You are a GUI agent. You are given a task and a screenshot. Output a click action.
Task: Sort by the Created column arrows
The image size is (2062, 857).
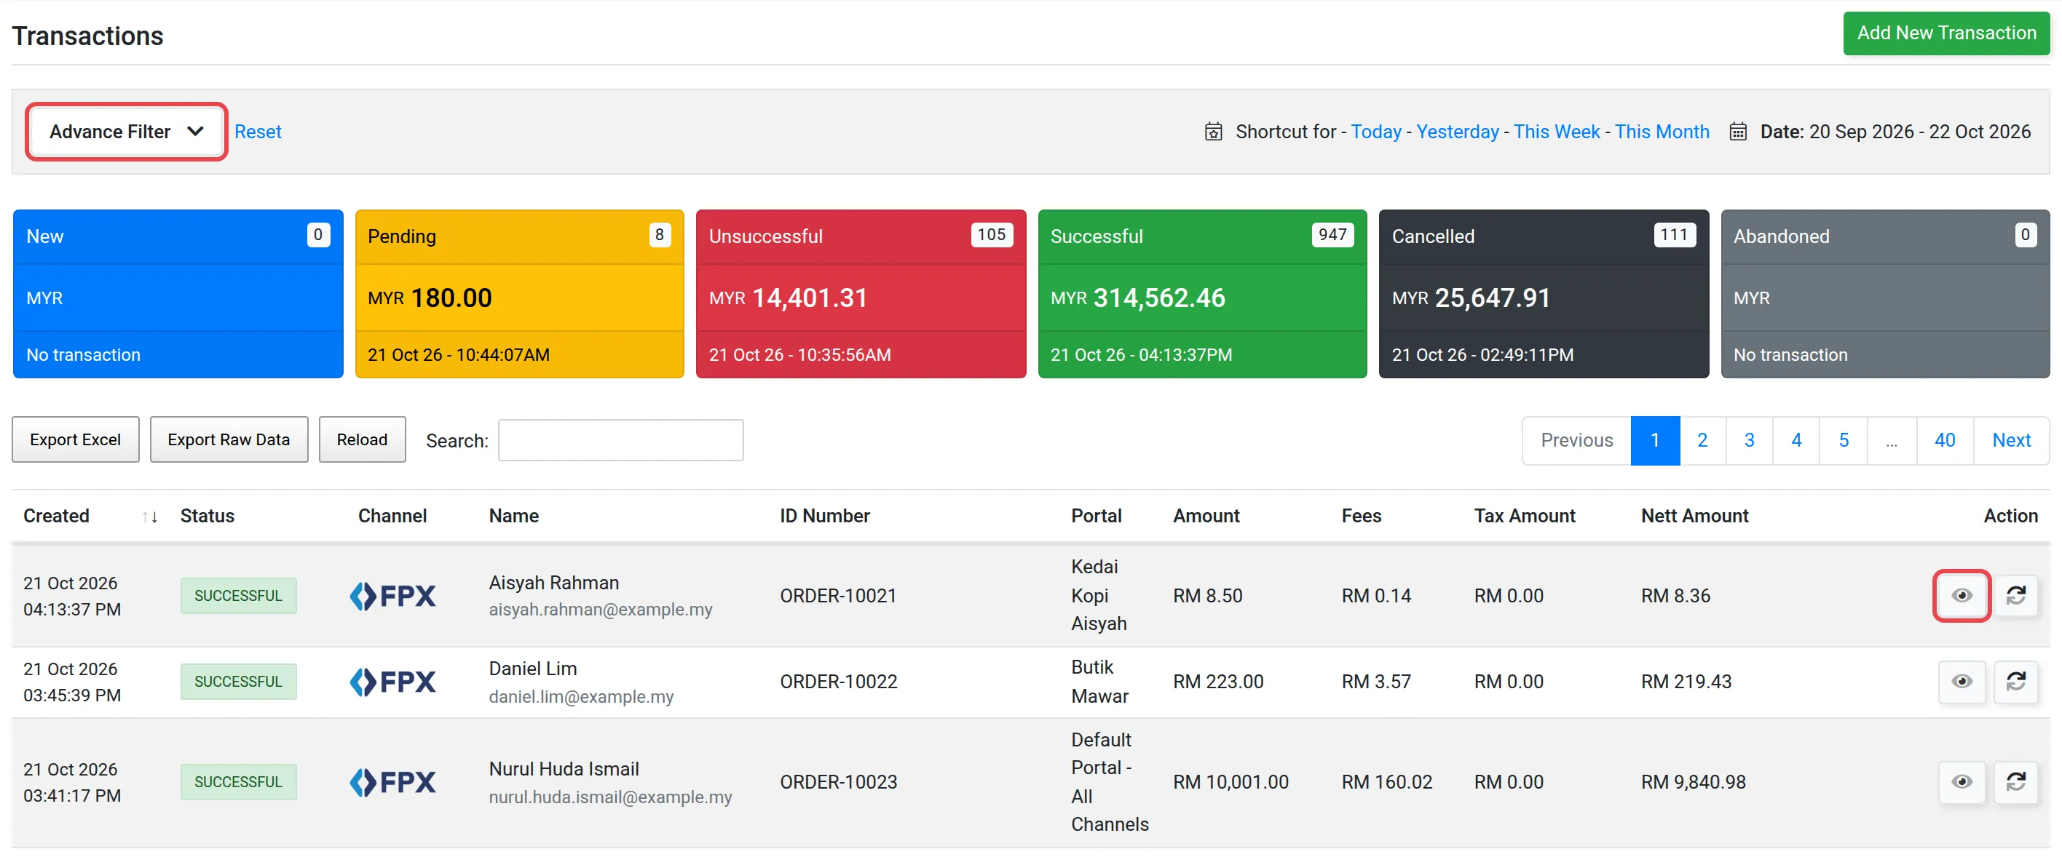tap(150, 517)
